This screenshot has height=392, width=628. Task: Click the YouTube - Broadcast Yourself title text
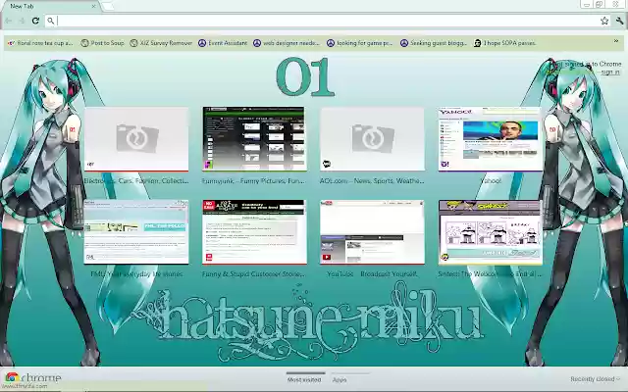[x=372, y=274]
